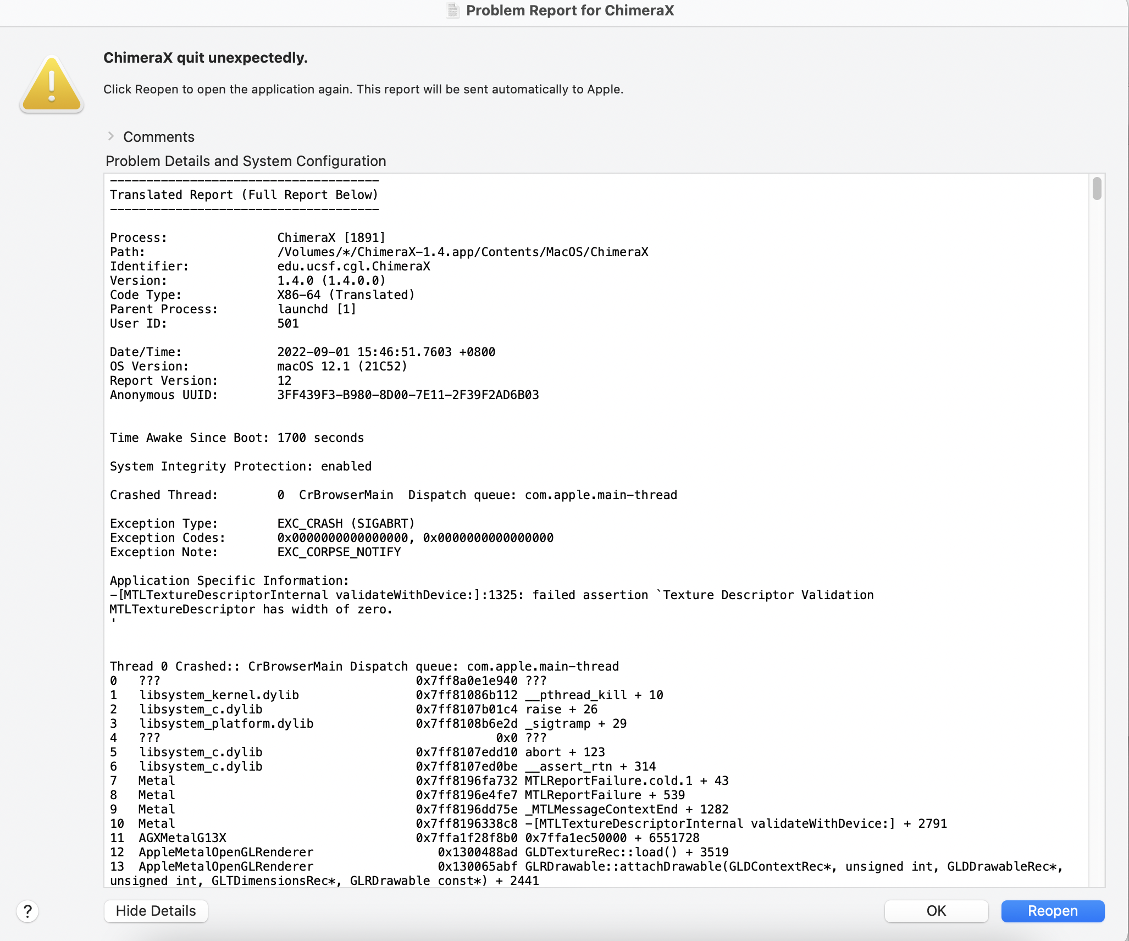Click the document icon in title bar
Viewport: 1129px width, 941px height.
452,10
